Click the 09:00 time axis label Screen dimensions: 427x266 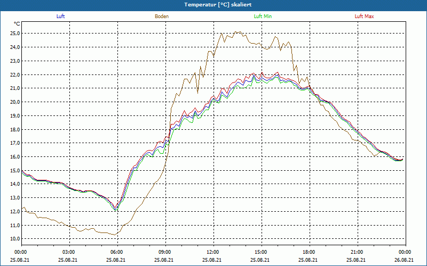click(x=165, y=252)
